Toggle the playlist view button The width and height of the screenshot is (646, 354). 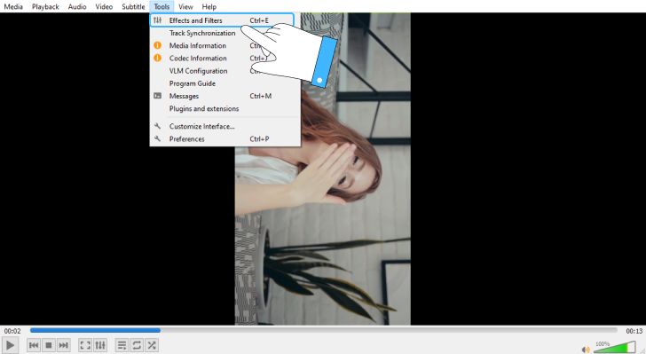point(122,345)
